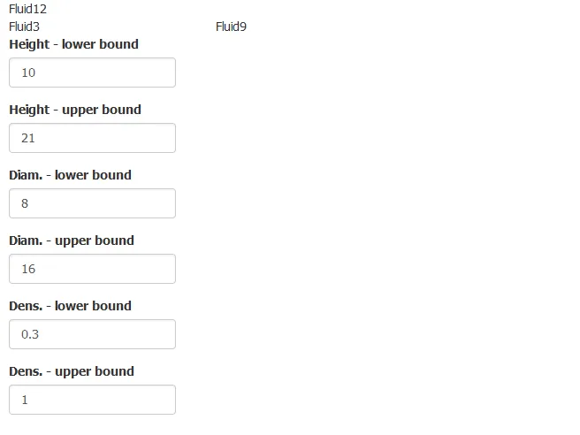Click the "Diam. - upper bound" label
The height and width of the screenshot is (435, 580).
point(72,240)
